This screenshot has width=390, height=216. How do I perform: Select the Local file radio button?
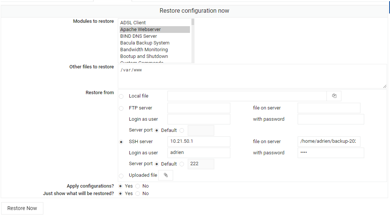121,96
